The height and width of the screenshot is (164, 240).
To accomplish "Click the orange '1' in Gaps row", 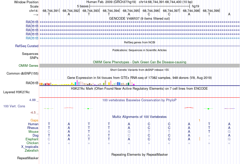I will pyautogui.click(x=199, y=120).
